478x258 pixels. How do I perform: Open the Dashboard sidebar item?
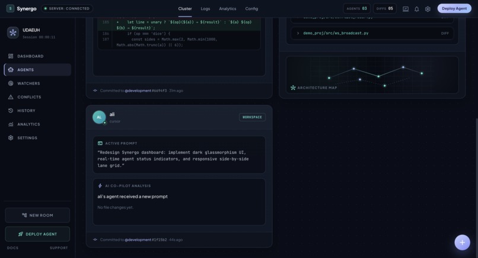coord(37,56)
